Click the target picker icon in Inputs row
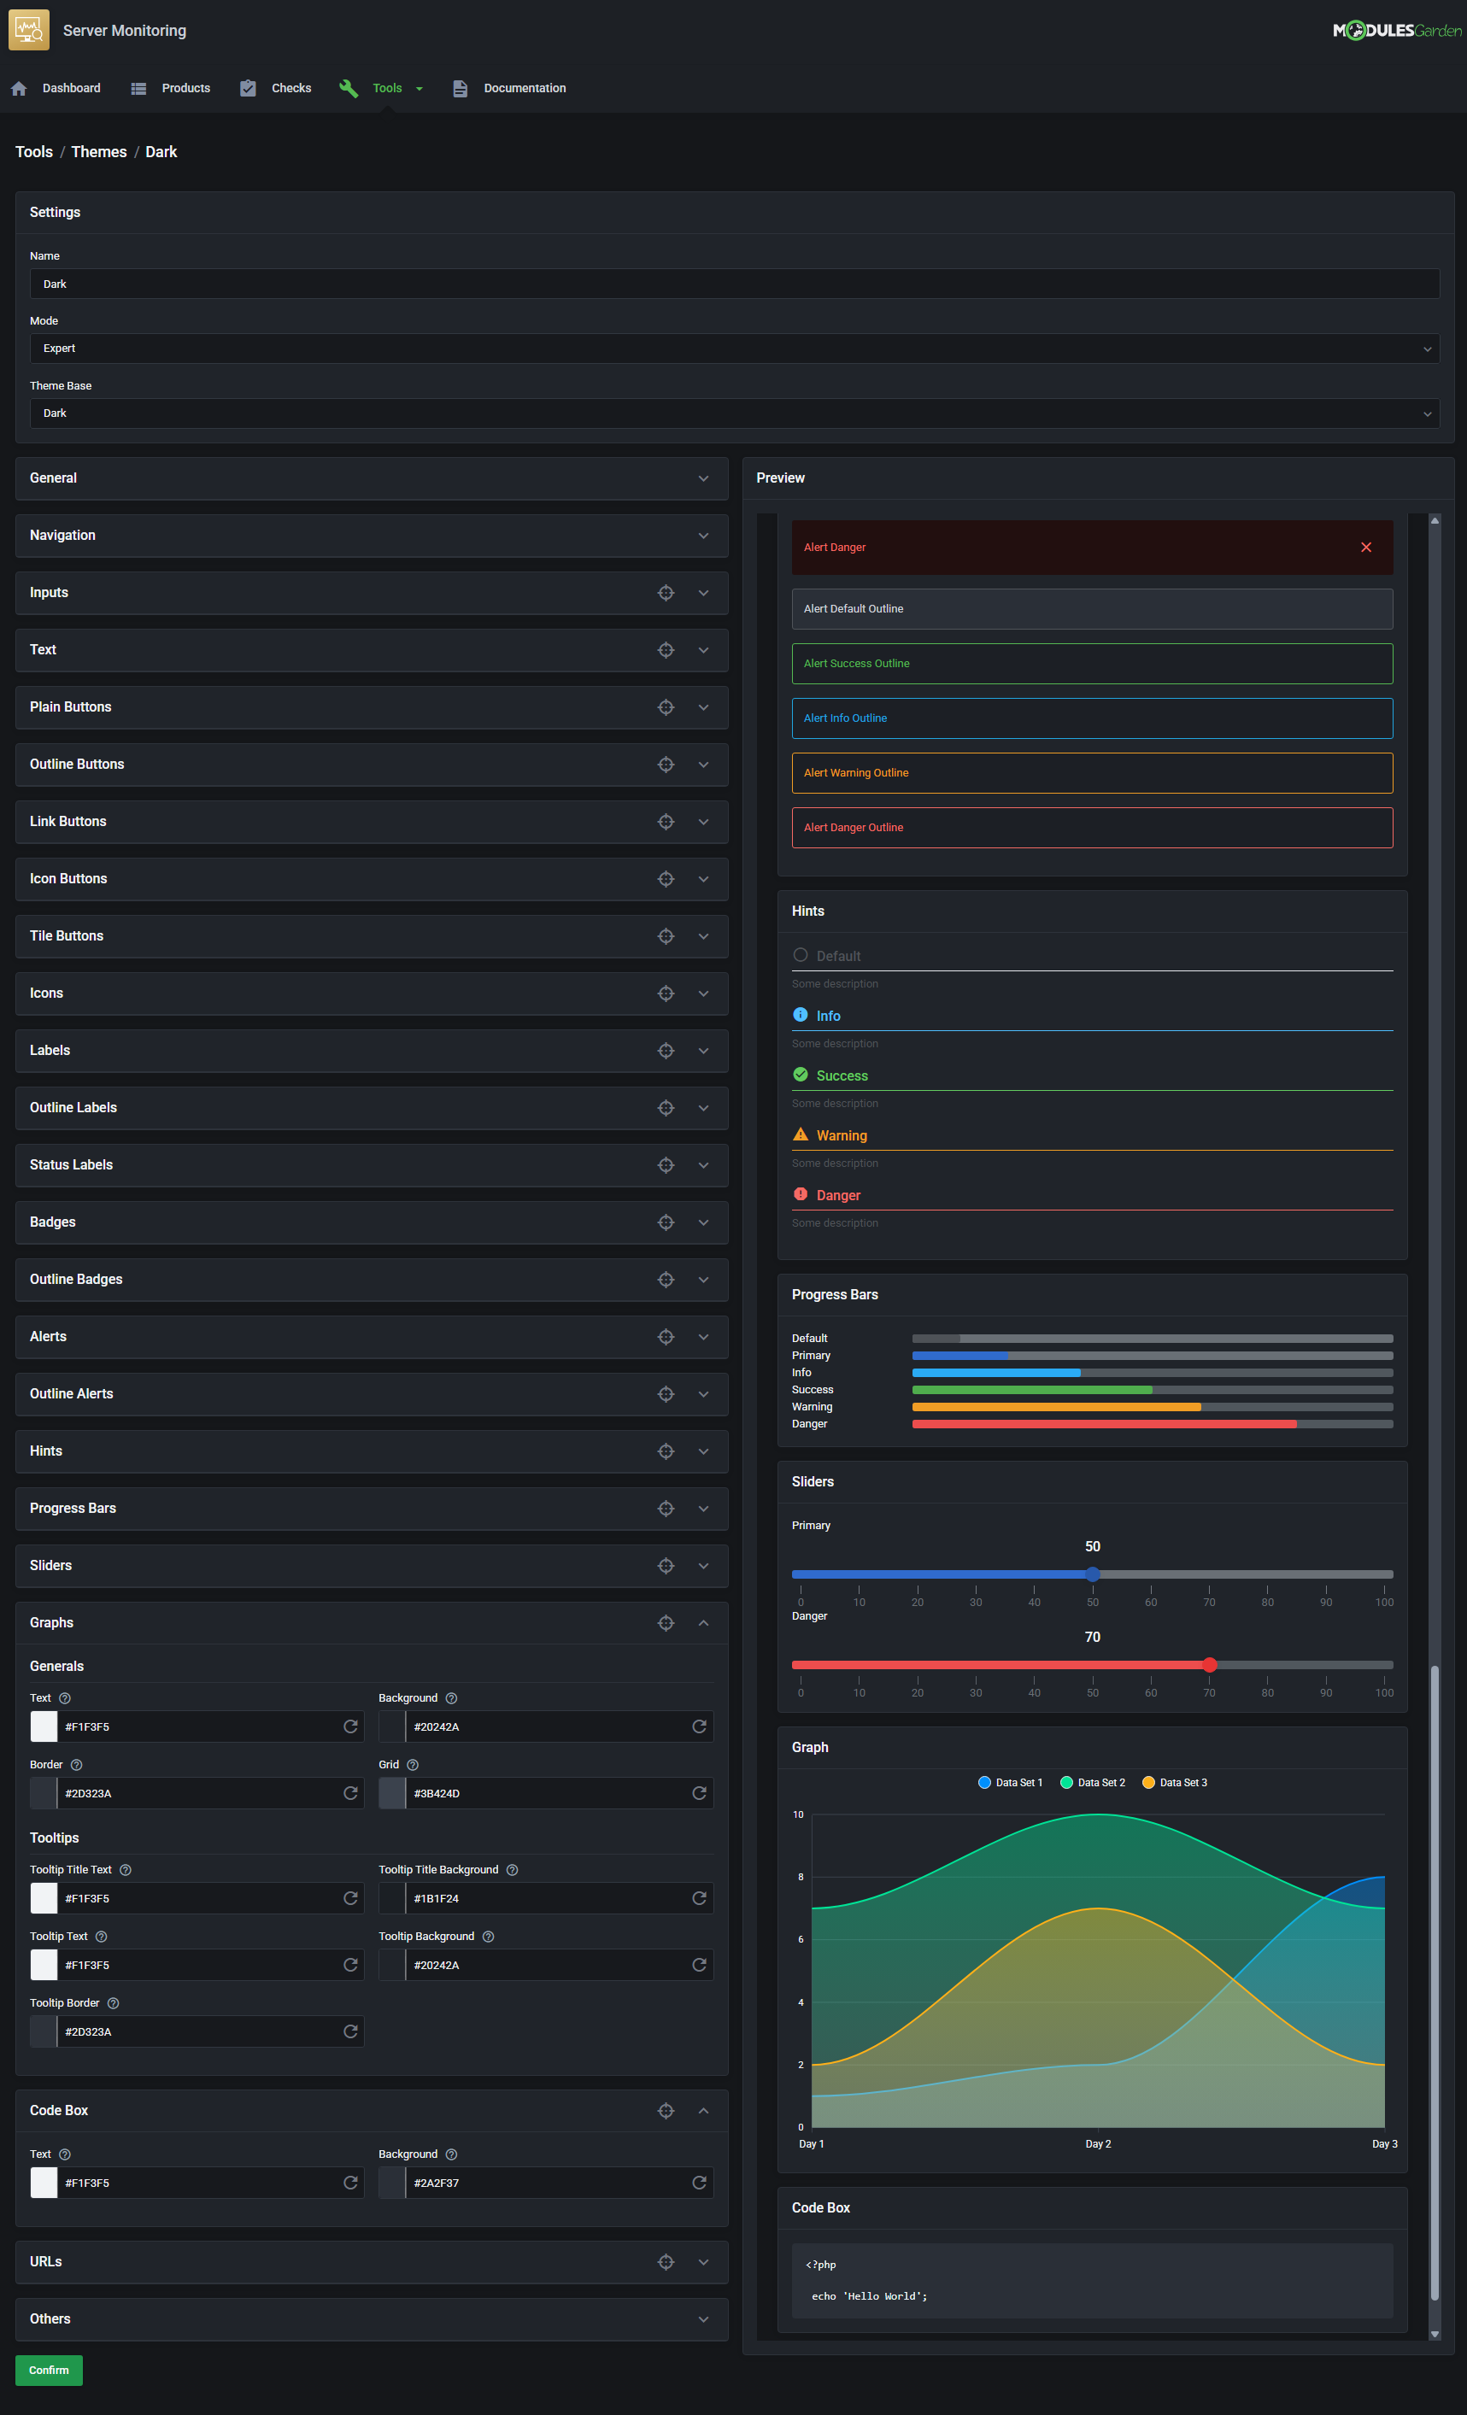1467x2415 pixels. point(666,593)
